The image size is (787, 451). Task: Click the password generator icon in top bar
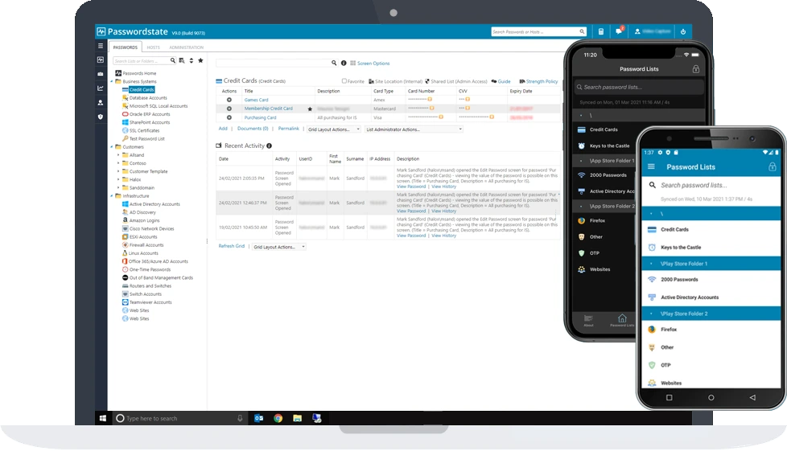pos(601,31)
